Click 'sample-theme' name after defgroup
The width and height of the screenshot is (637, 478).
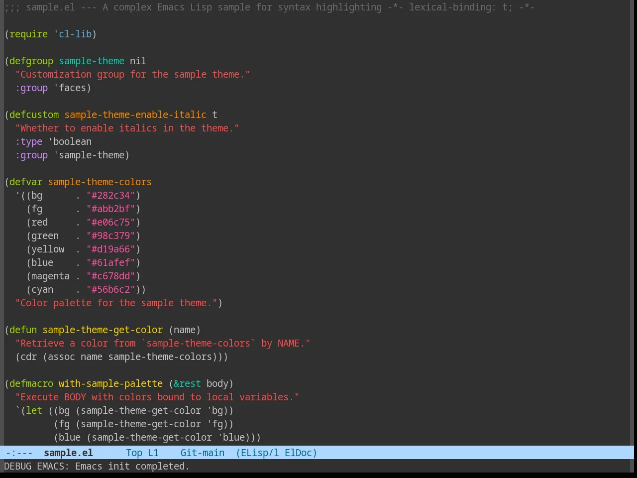pos(92,61)
